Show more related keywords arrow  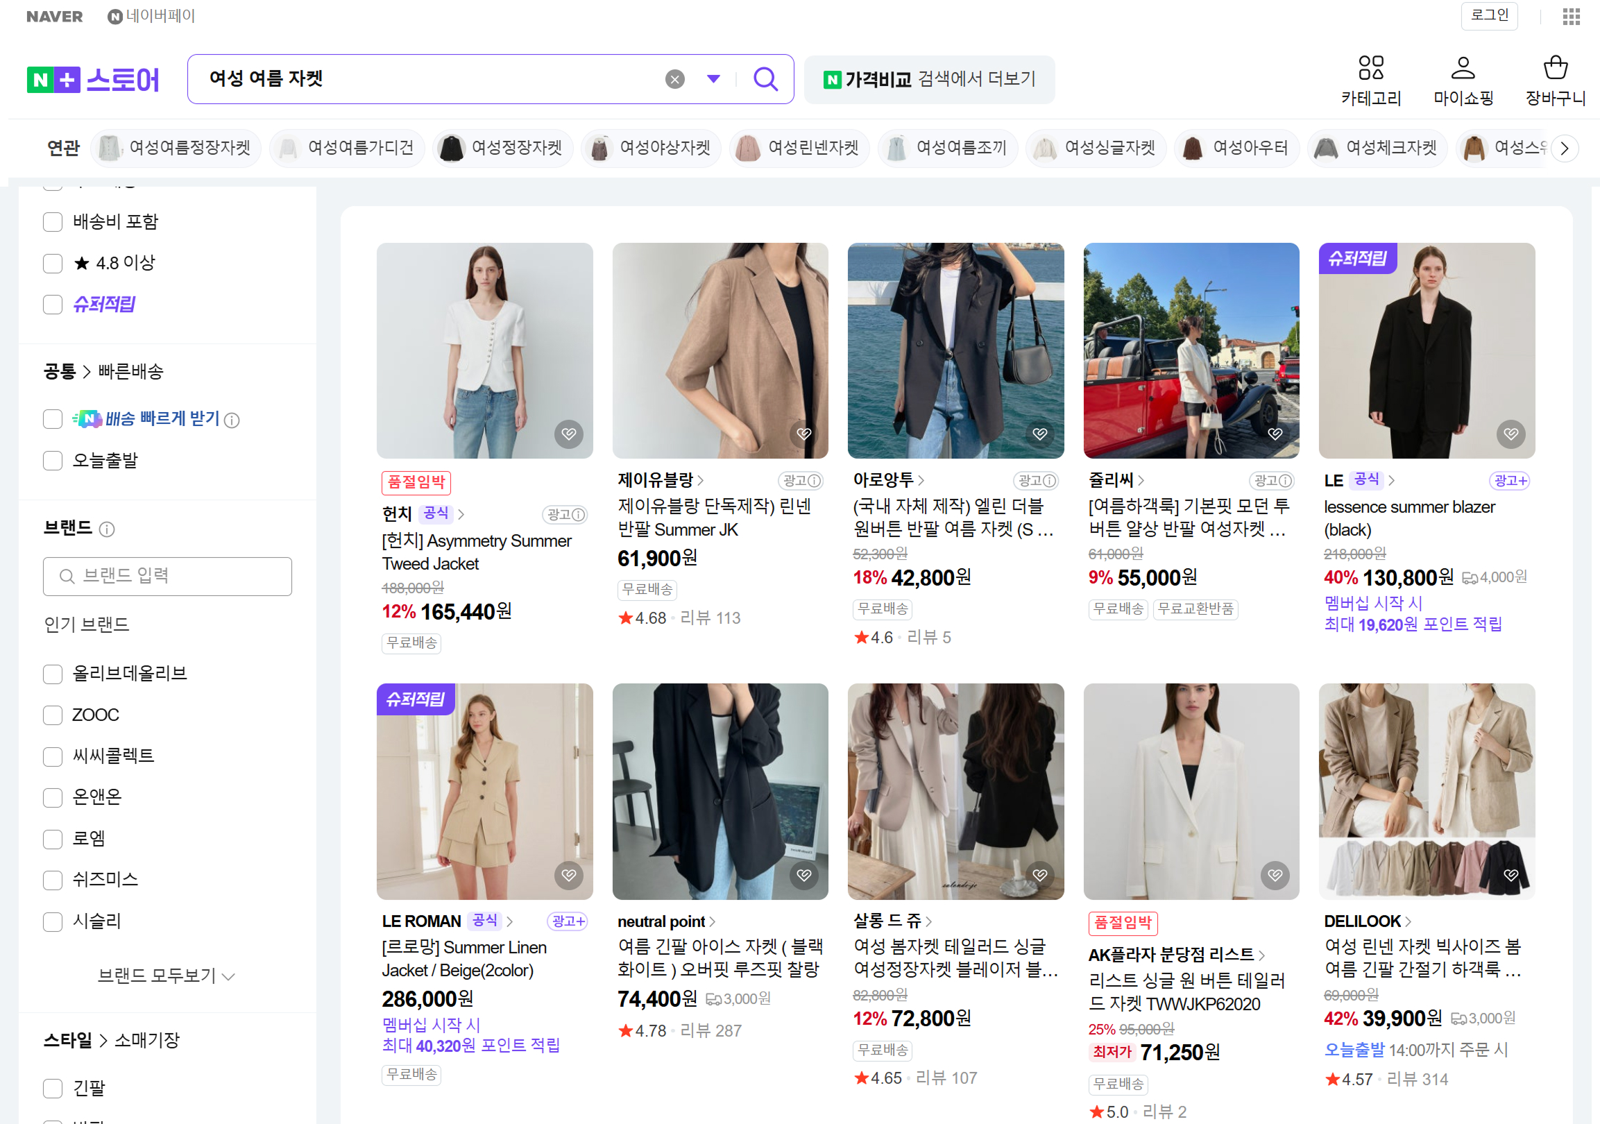point(1564,148)
